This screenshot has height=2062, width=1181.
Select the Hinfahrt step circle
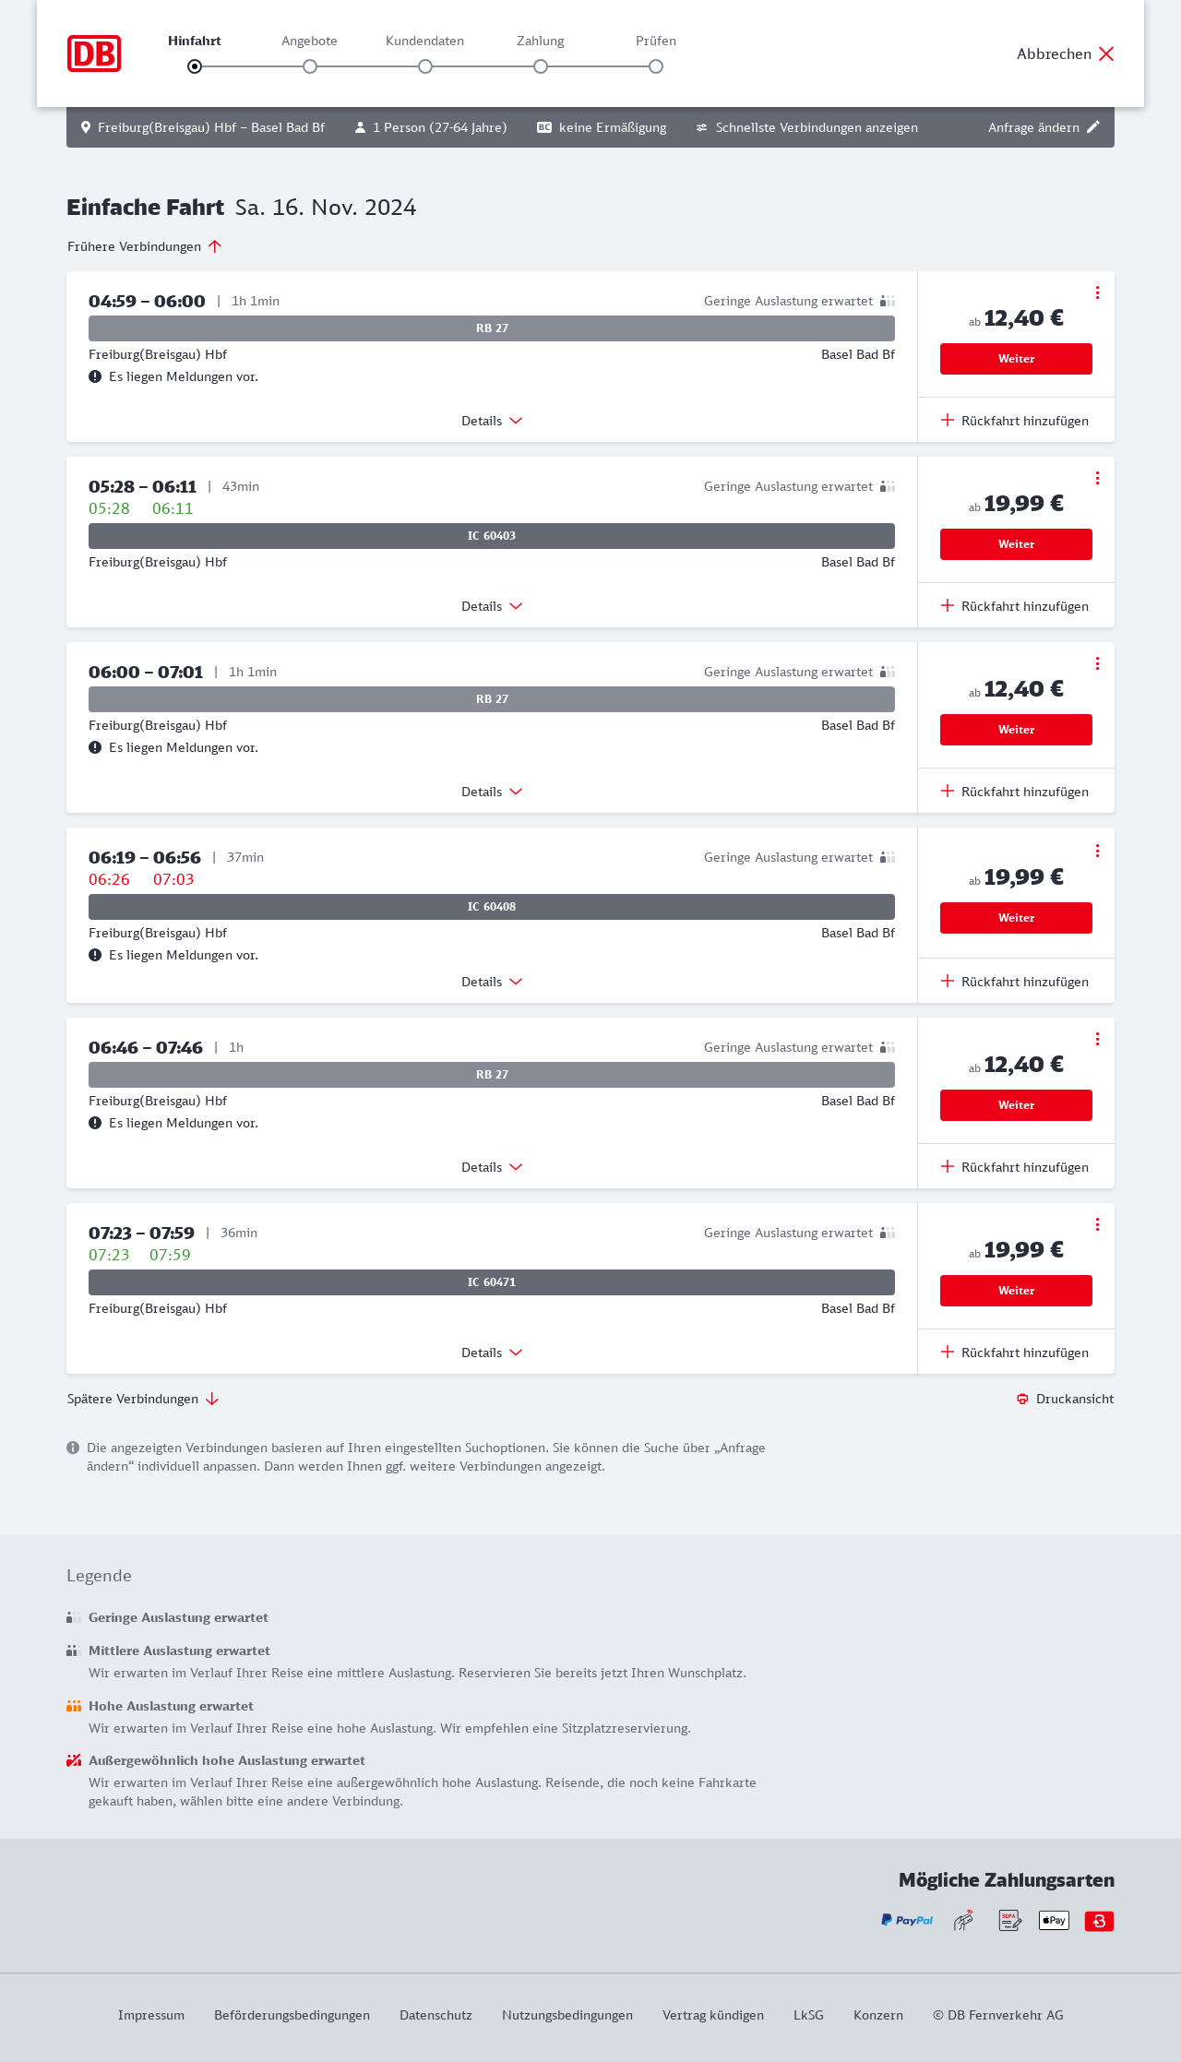click(x=195, y=66)
